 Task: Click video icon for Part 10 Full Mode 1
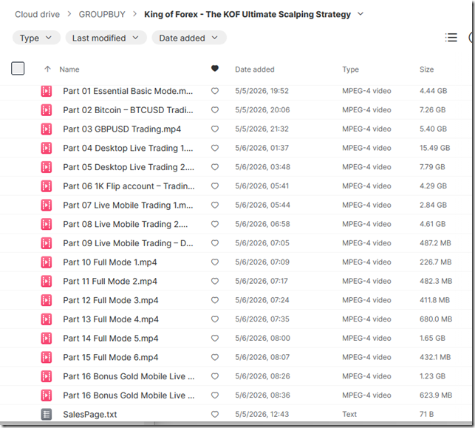pyautogui.click(x=47, y=262)
